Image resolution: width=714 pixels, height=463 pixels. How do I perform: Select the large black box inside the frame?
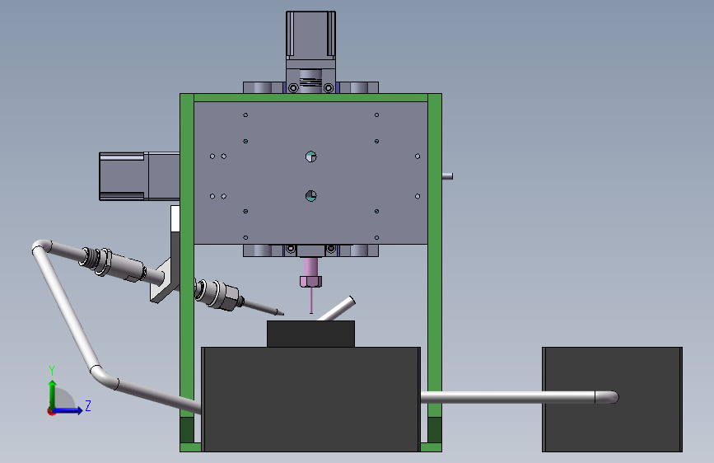pos(310,400)
